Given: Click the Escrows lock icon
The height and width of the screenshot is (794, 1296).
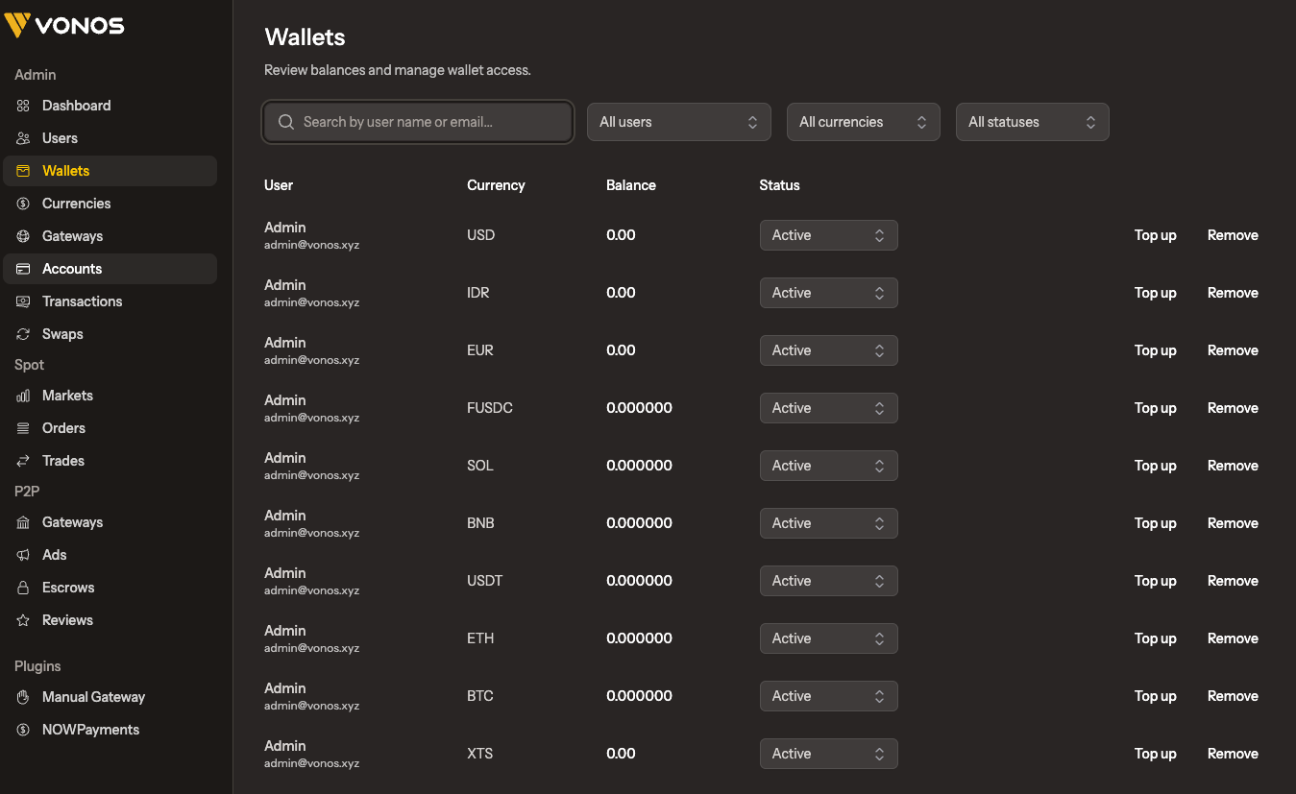Looking at the screenshot, I should tap(23, 588).
